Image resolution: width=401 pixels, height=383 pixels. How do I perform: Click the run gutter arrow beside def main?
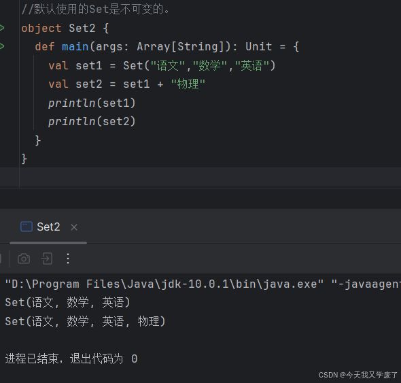pyautogui.click(x=2, y=46)
